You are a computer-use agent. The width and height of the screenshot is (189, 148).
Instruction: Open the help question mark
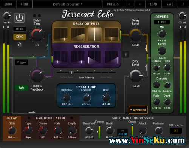pyautogui.click(x=183, y=4)
